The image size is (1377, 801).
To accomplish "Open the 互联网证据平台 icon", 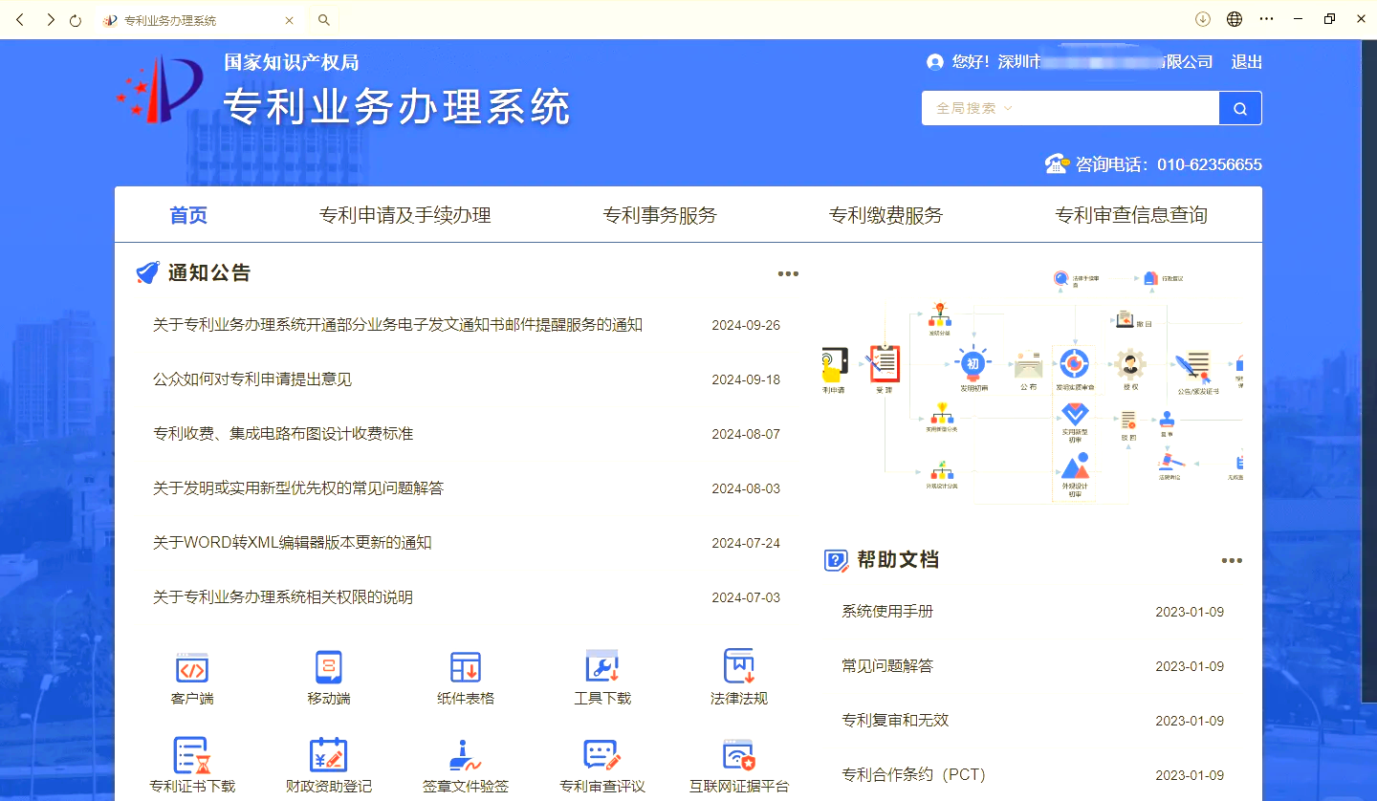I will point(739,755).
